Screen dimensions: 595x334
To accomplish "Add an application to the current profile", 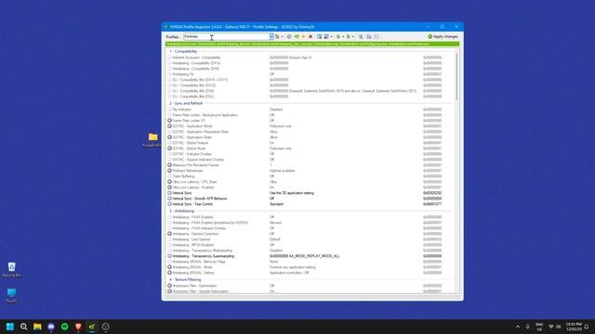I will (320, 37).
